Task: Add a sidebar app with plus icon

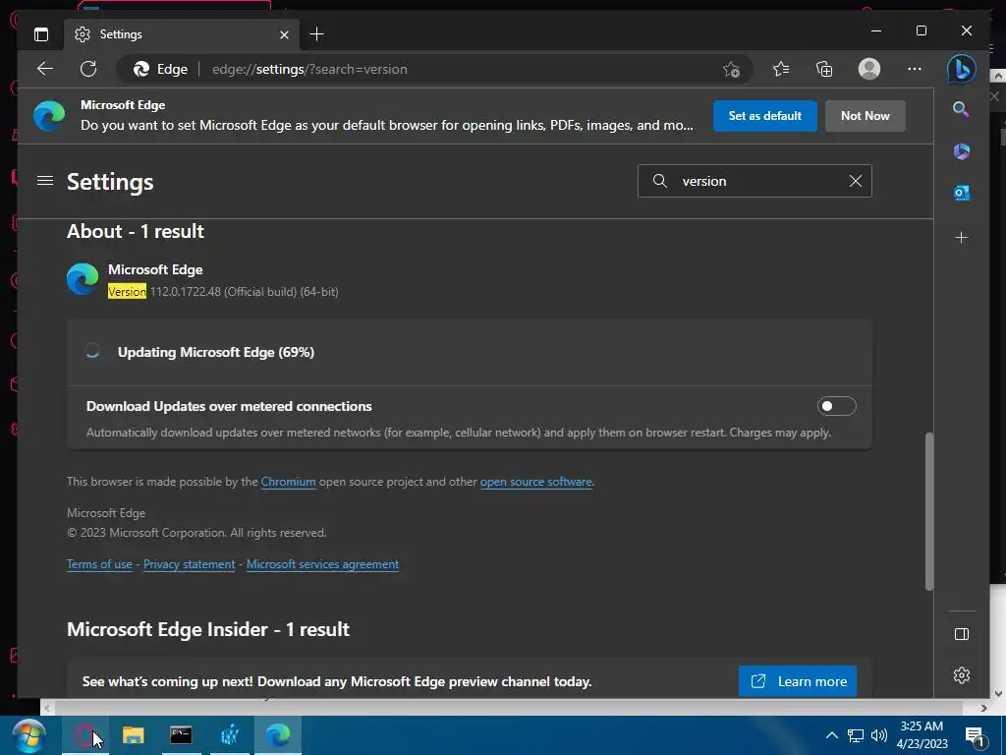Action: coord(961,238)
